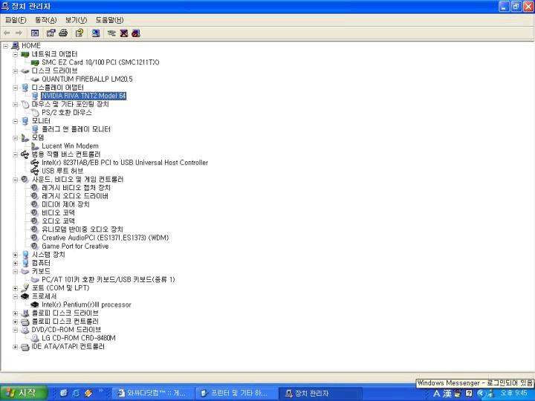
Task: Click the Windows Messenger tray icon
Action: tap(491, 393)
